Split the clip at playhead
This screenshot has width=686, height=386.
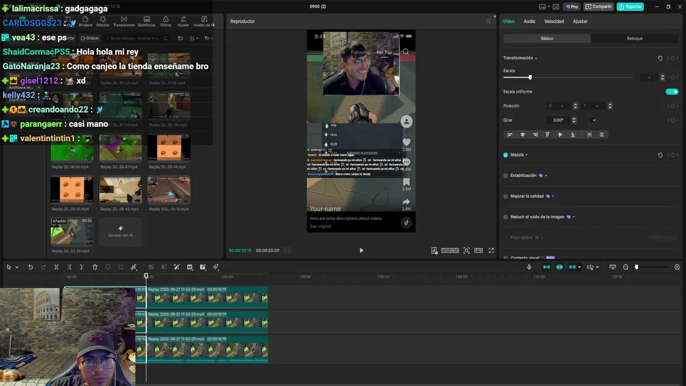point(56,267)
